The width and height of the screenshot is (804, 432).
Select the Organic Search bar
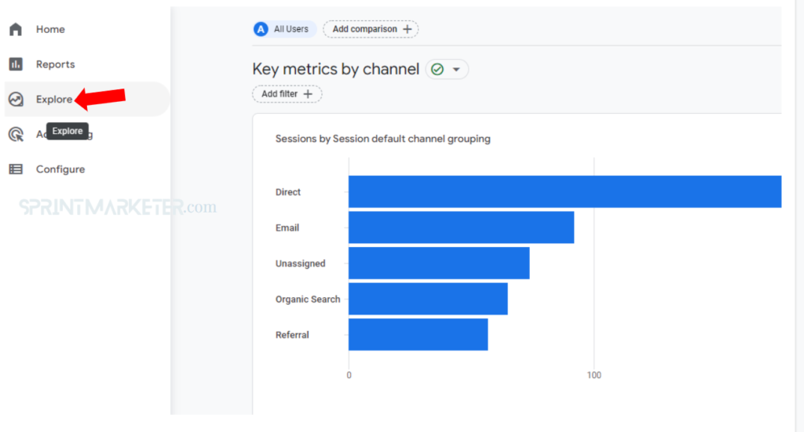[x=428, y=299]
